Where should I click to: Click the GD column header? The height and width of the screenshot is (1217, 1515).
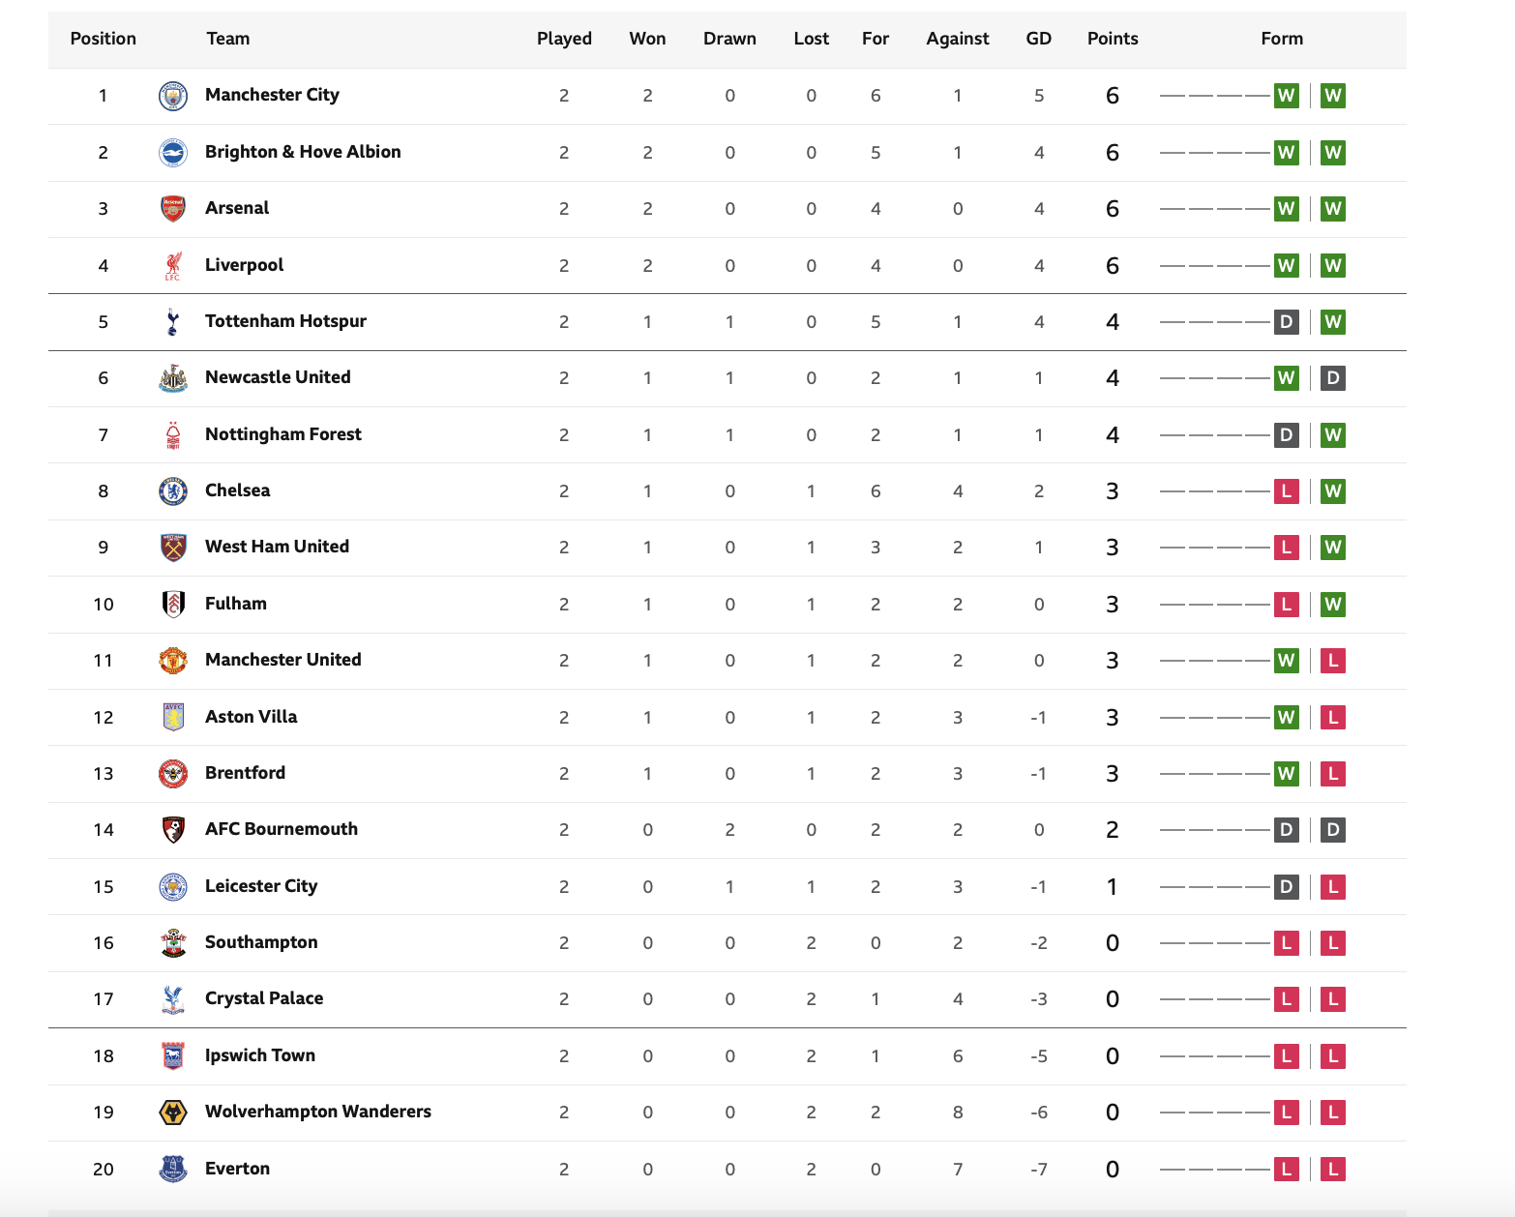point(1039,39)
